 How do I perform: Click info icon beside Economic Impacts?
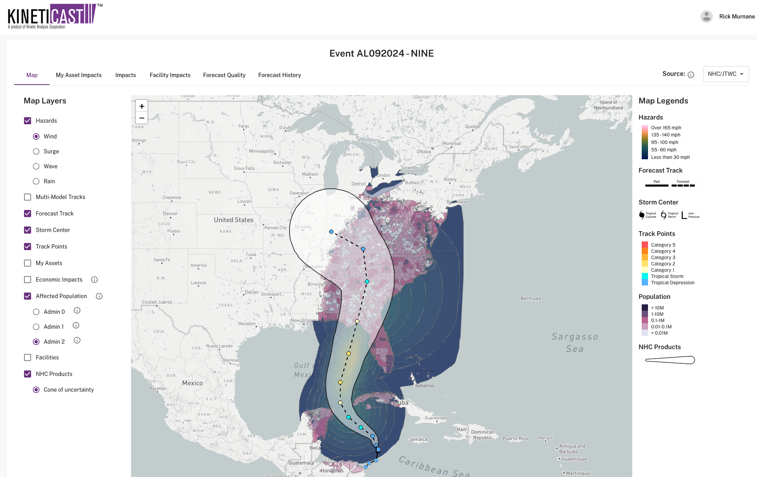[x=94, y=280]
